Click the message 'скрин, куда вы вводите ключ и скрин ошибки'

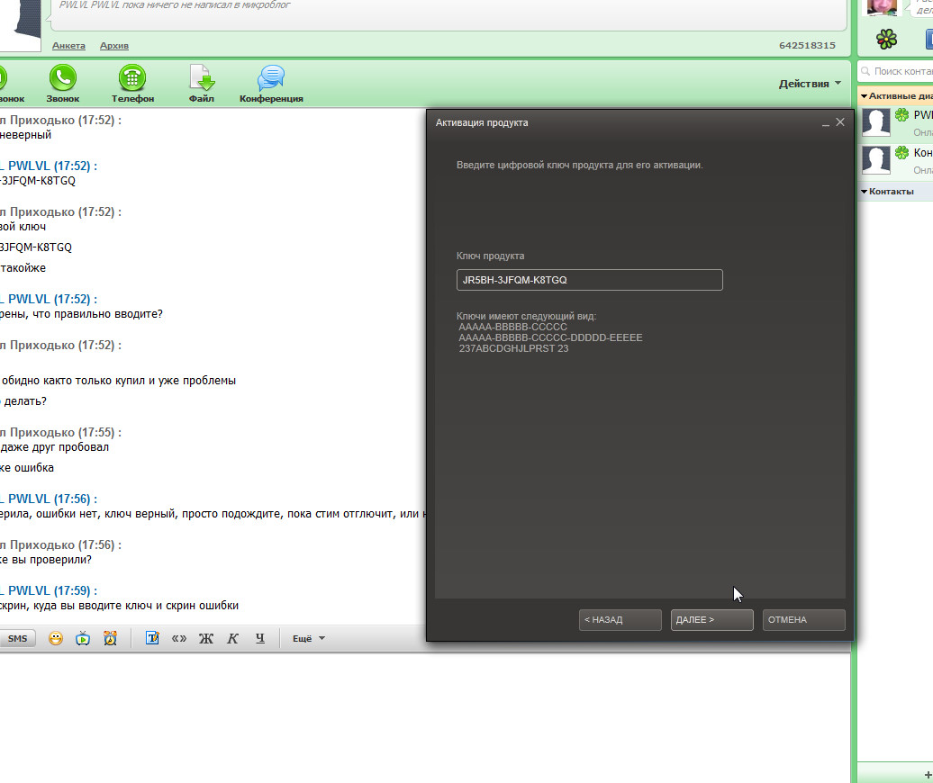(119, 606)
